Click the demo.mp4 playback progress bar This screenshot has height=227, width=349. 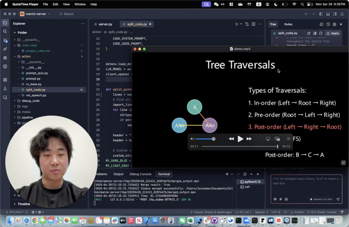click(239, 146)
